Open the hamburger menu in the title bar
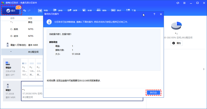Viewport: 207px width, 109px height. [184, 3]
